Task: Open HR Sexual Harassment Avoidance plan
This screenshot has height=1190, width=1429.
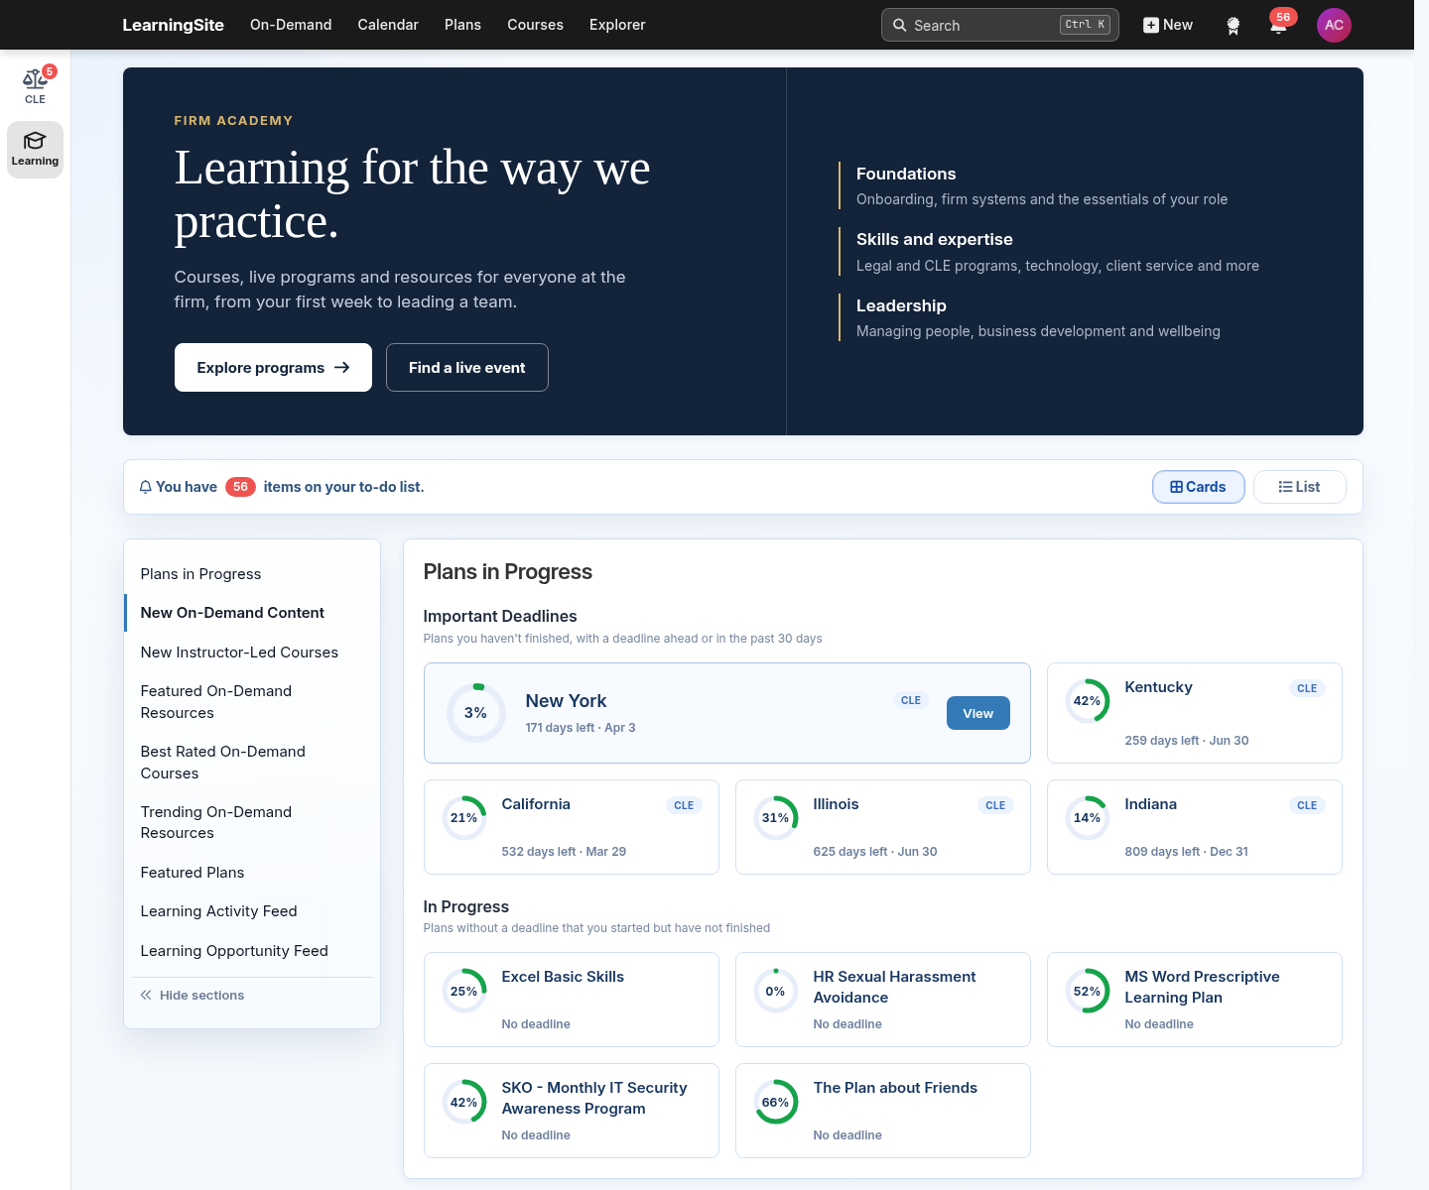Action: (x=883, y=1000)
